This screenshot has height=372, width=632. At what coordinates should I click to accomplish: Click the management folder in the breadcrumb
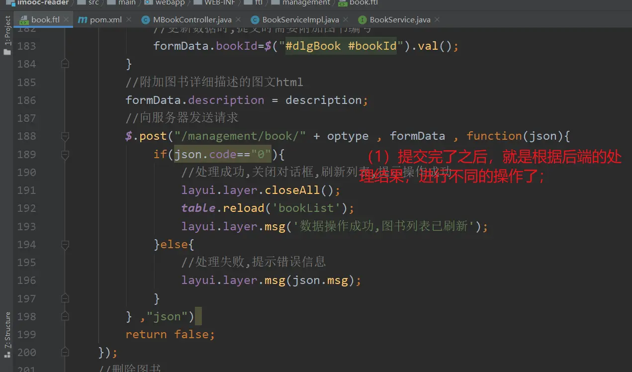[x=300, y=2]
